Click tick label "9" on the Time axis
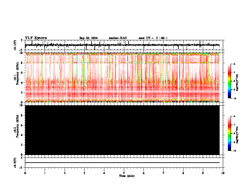Image resolution: width=251 pixels, height=194 pixels. [203, 173]
